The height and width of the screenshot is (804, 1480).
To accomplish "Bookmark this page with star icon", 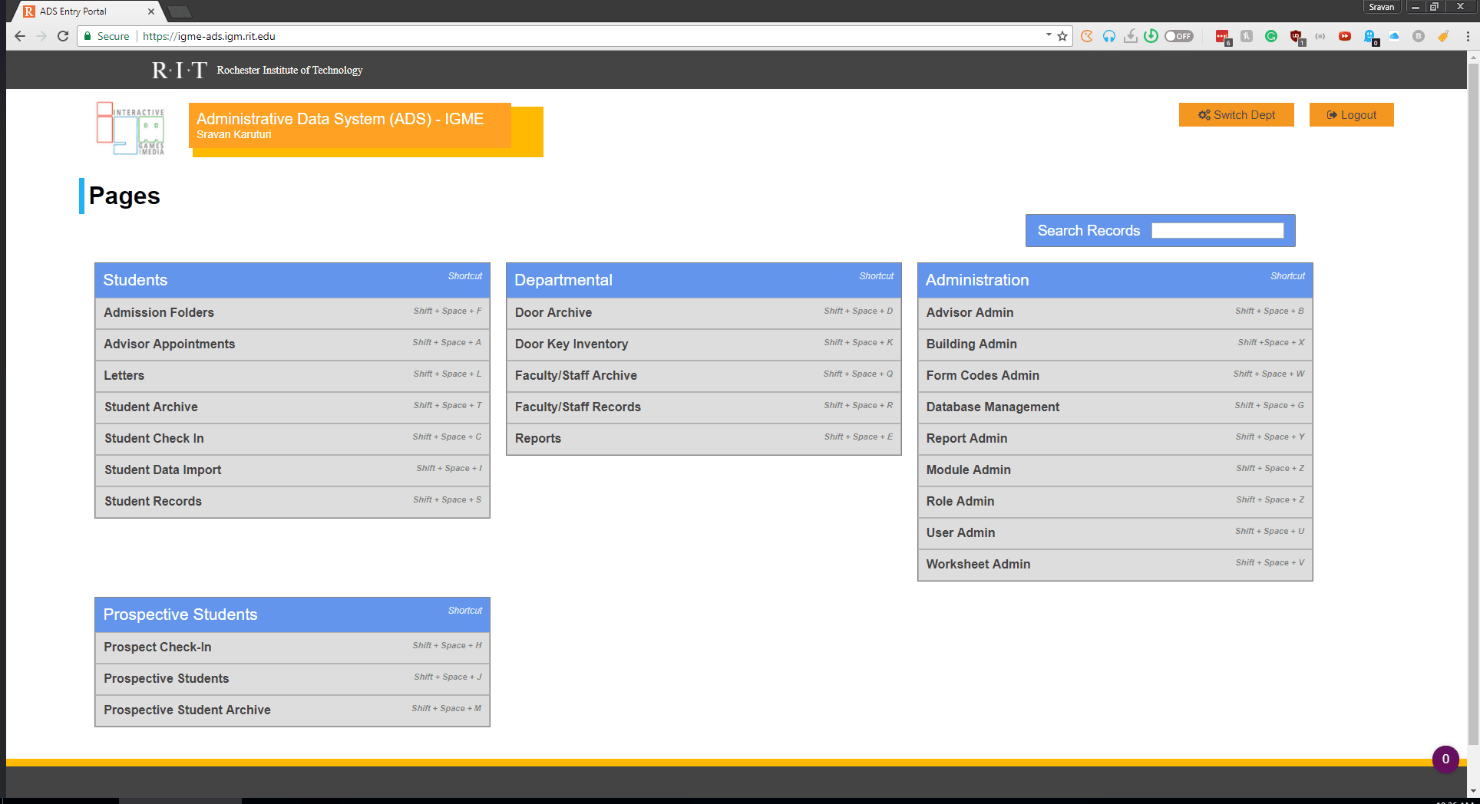I will pos(1062,36).
